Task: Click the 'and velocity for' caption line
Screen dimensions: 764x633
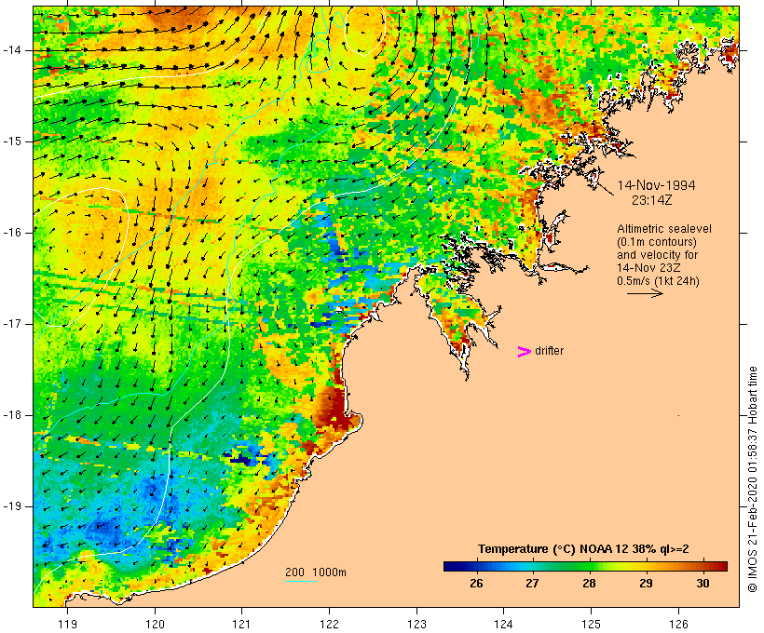Action: pyautogui.click(x=657, y=255)
